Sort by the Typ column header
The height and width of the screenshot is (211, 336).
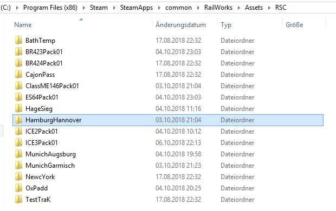pyautogui.click(x=226, y=25)
